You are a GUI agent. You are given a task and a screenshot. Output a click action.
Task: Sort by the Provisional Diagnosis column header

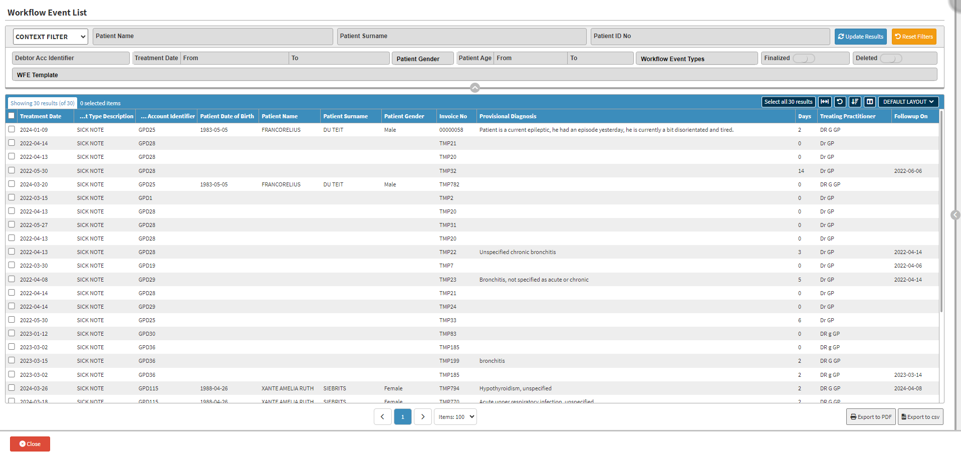508,116
